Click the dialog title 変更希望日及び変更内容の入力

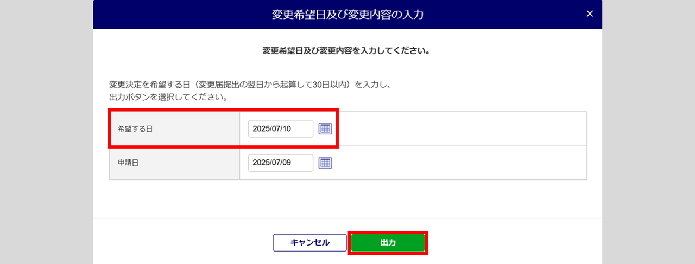point(347,15)
